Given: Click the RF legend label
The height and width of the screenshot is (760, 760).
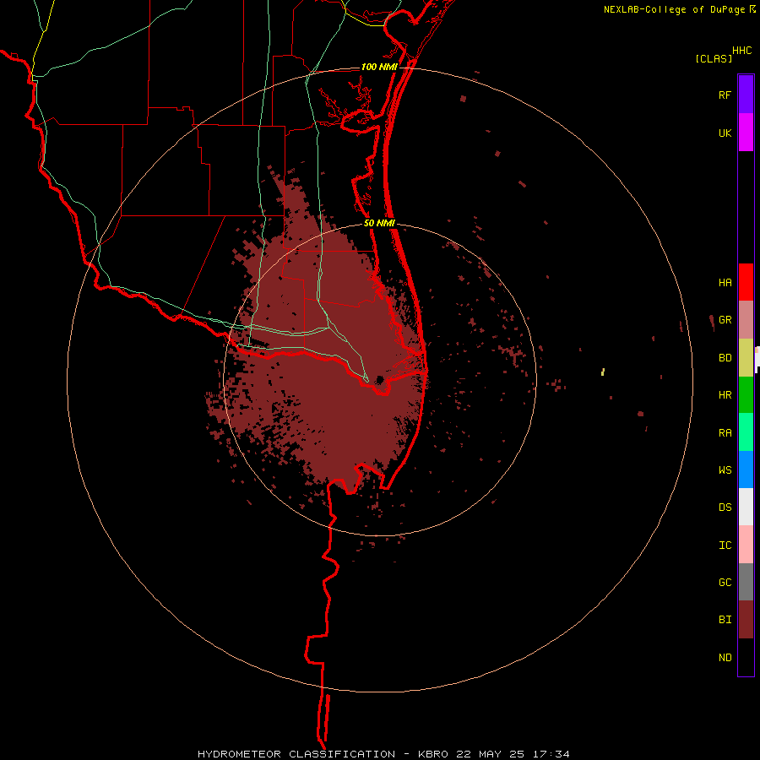Looking at the screenshot, I should pyautogui.click(x=725, y=95).
